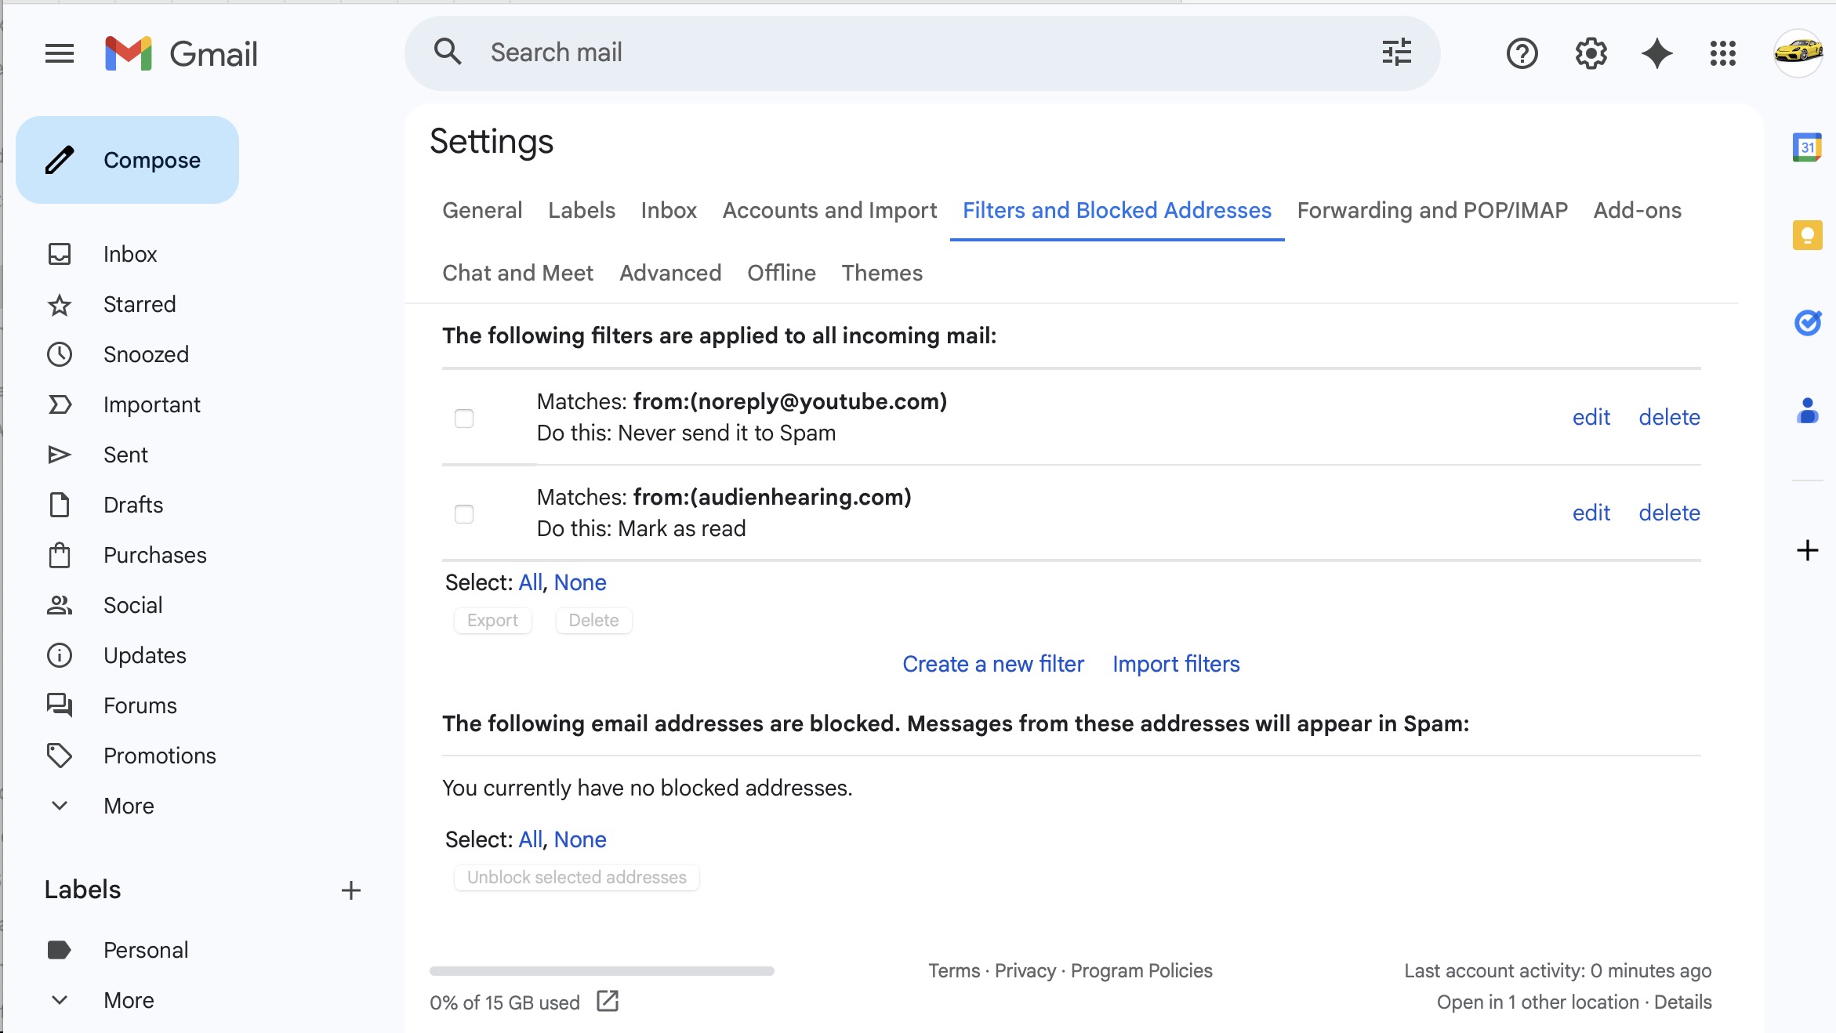Open Google Calendar in side panel
The image size is (1836, 1033).
[1807, 147]
